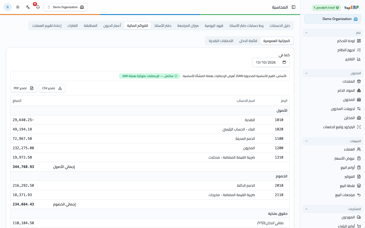The height and width of the screenshot is (228, 365).
Task: Click the المخزون inventory icon
Action: coord(359,100)
